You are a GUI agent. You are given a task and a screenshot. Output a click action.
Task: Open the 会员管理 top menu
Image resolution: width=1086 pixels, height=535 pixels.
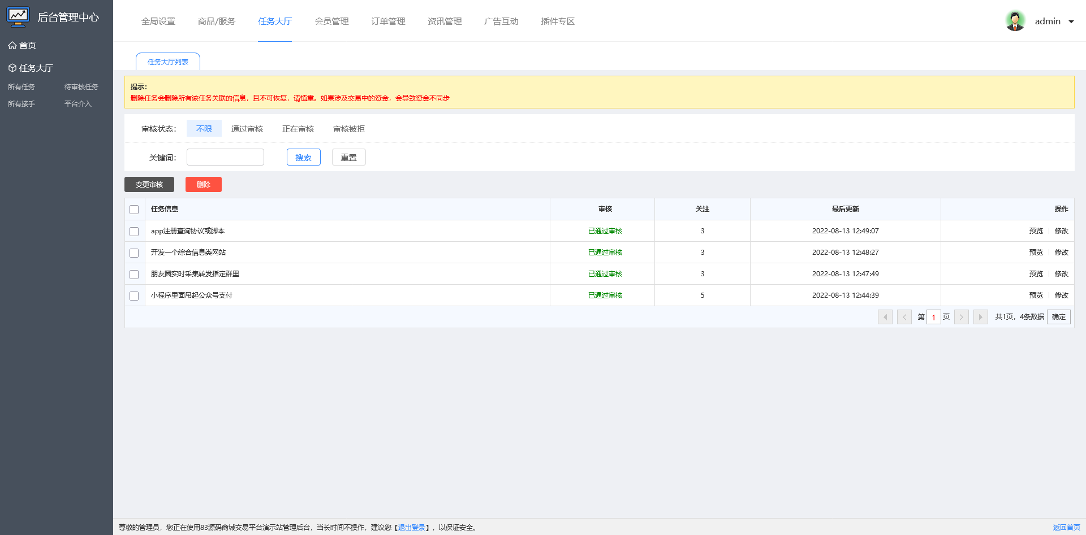pos(331,21)
